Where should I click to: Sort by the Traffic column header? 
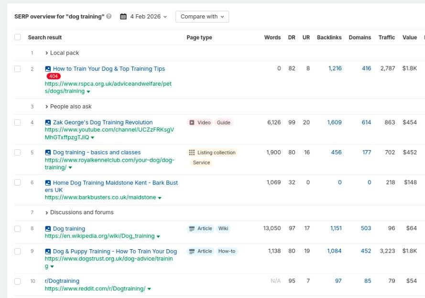point(386,37)
